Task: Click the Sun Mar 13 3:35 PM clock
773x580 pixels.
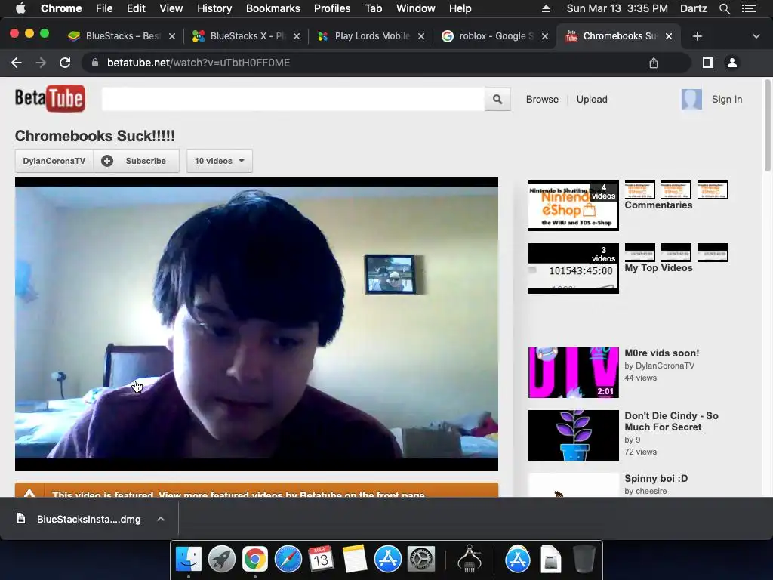Action: pyautogui.click(x=617, y=8)
